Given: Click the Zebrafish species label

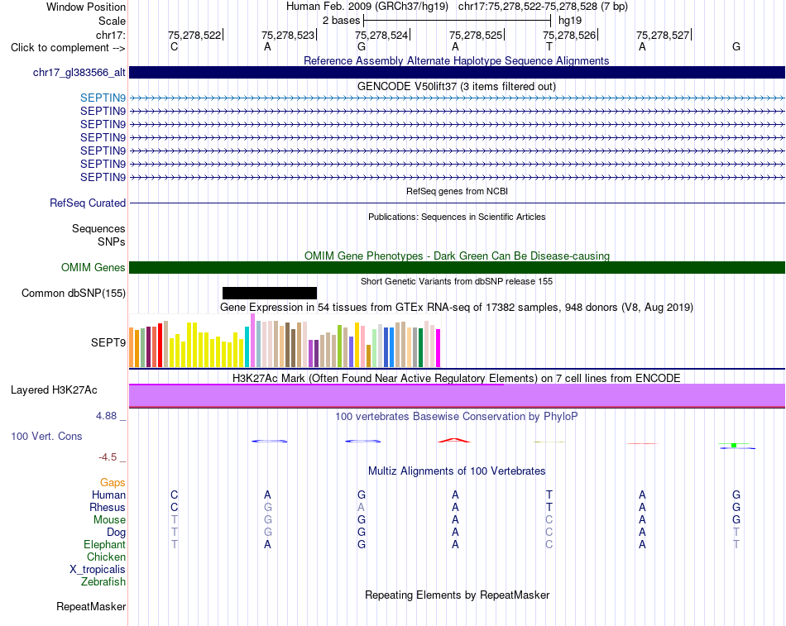Looking at the screenshot, I should (103, 581).
